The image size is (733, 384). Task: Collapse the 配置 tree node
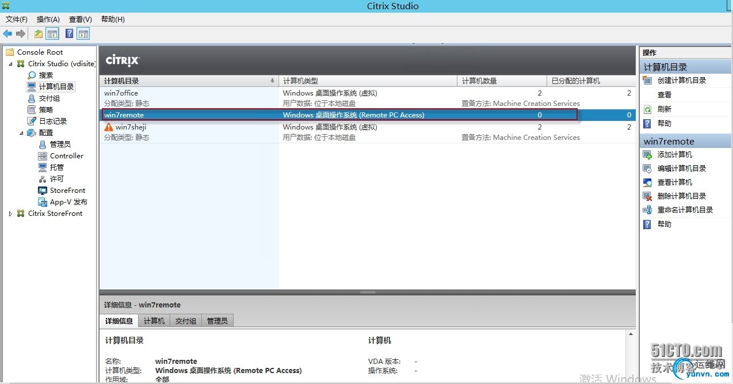22,133
